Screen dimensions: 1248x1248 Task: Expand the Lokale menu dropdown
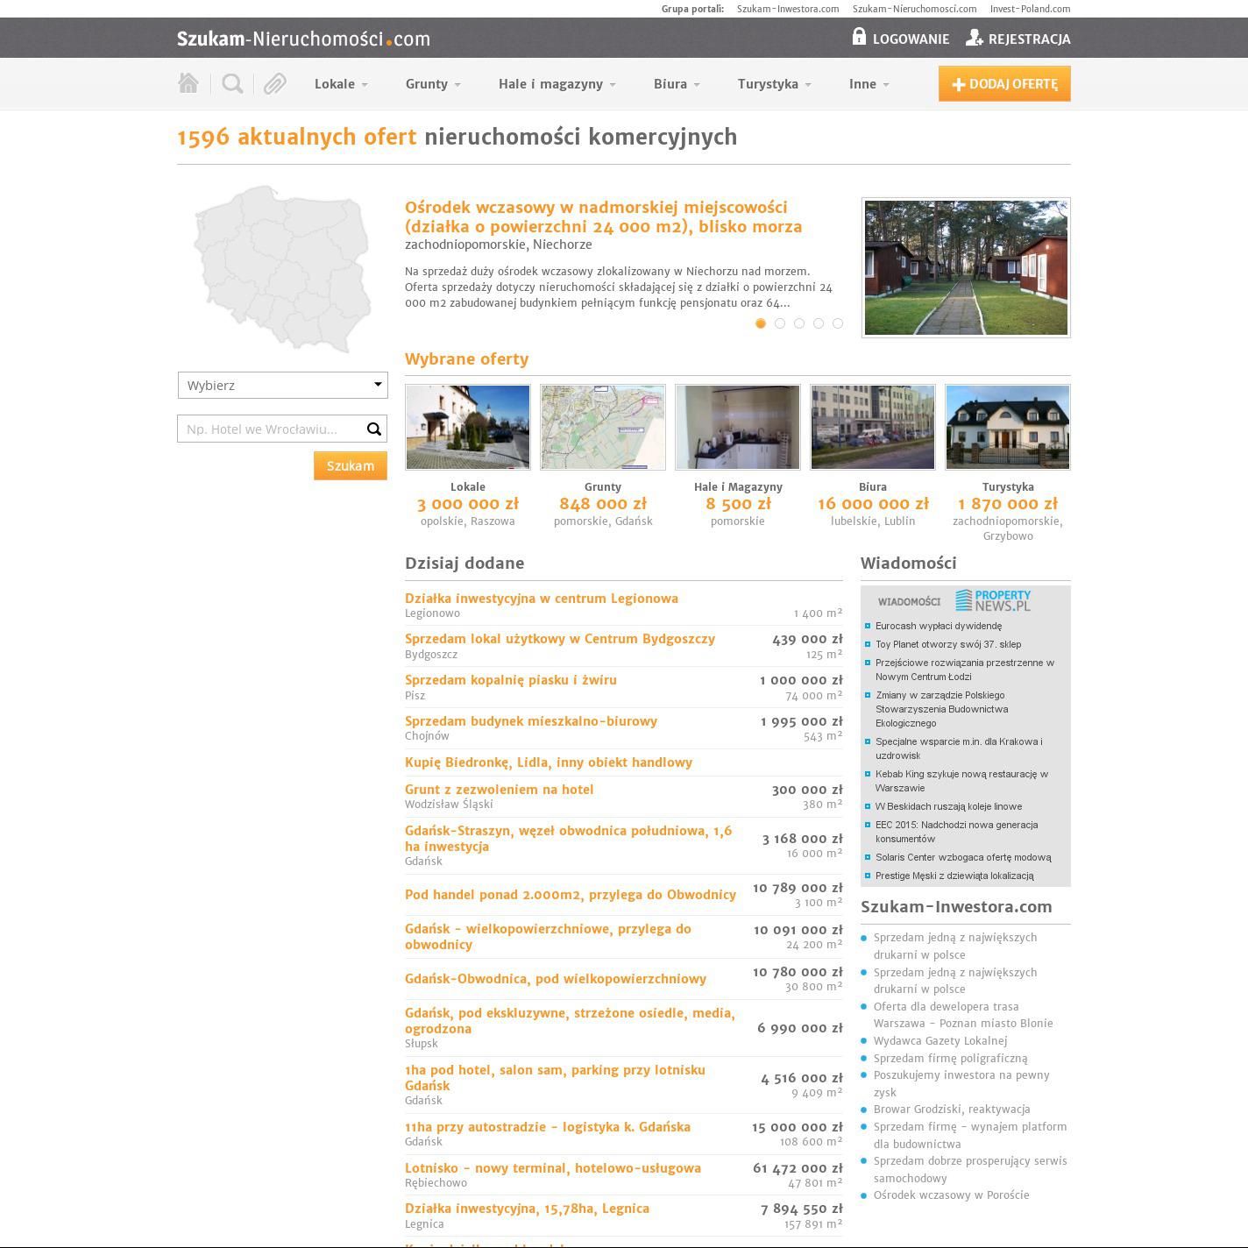click(341, 84)
